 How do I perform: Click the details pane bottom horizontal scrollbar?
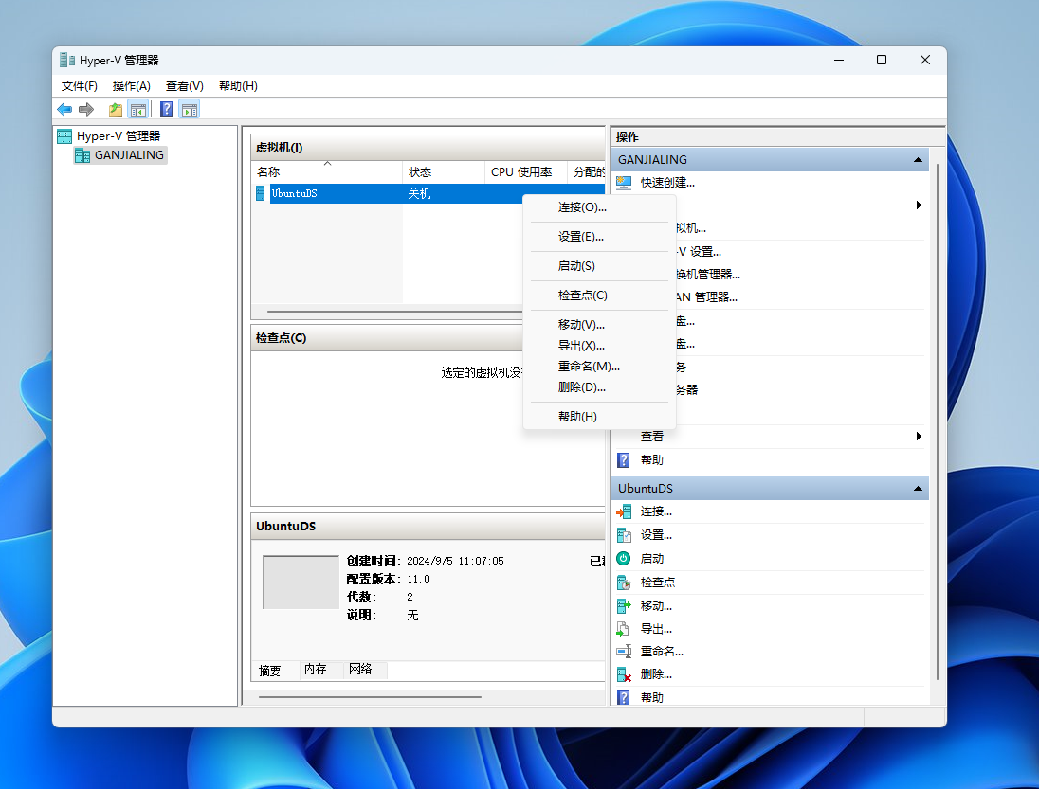click(370, 697)
